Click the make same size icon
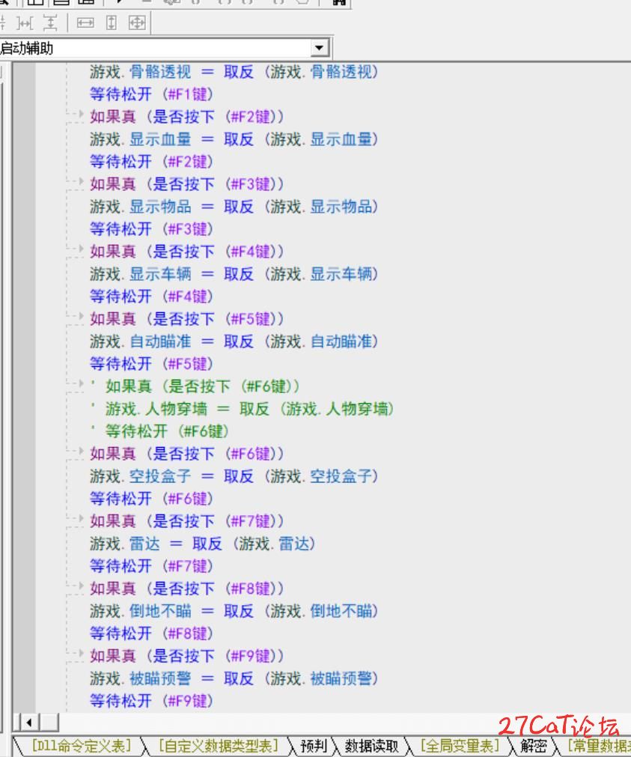The width and height of the screenshot is (631, 757). (x=137, y=22)
